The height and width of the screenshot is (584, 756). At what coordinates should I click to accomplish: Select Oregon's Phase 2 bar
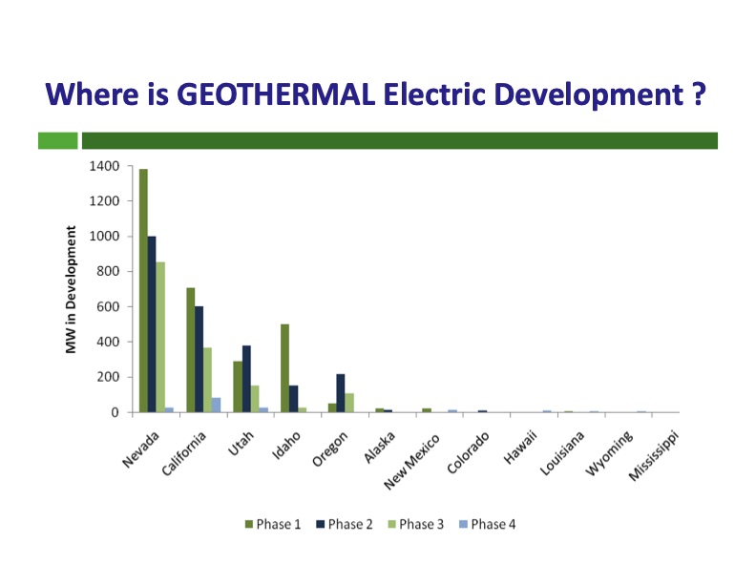(341, 393)
